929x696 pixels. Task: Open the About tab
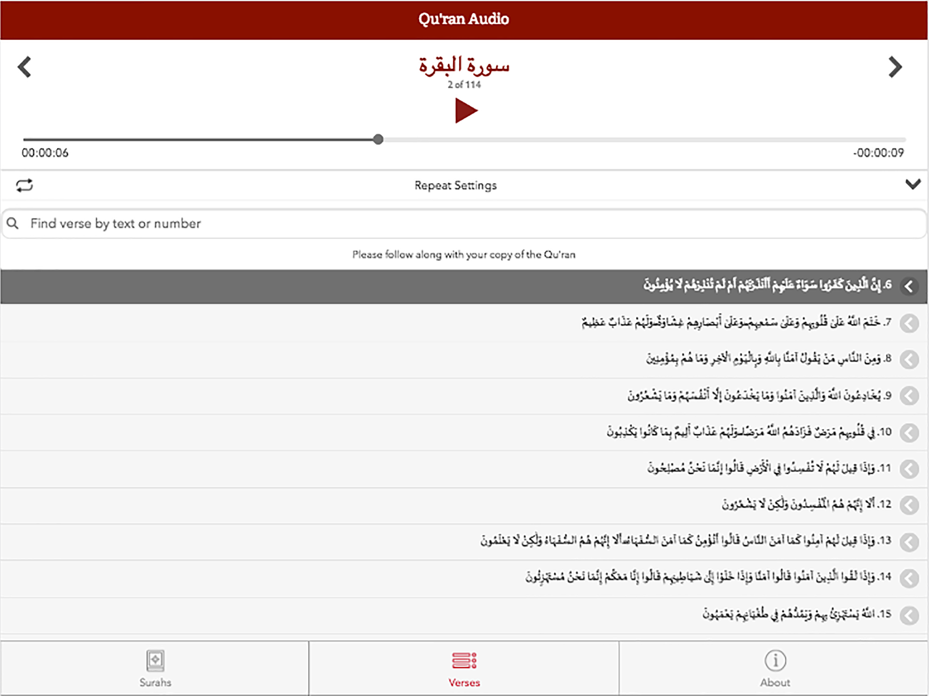(x=775, y=668)
